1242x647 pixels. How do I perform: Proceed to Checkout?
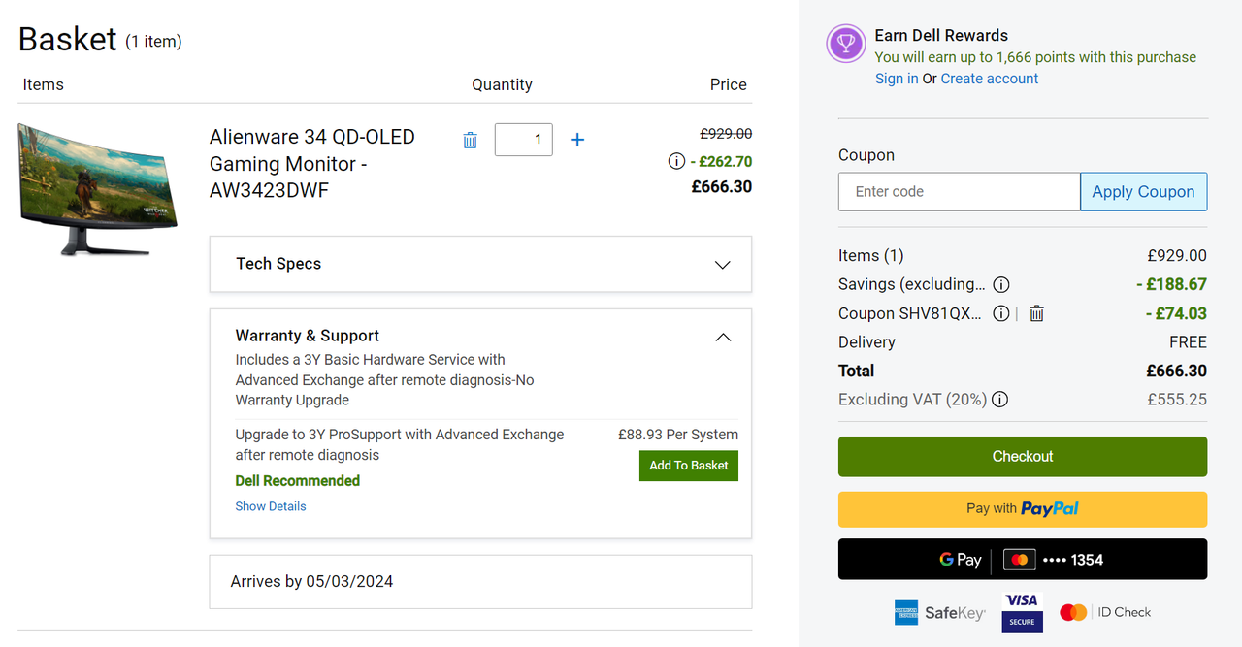click(x=1023, y=457)
